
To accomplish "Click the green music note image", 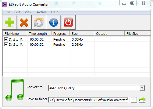I will pos(14,90).
